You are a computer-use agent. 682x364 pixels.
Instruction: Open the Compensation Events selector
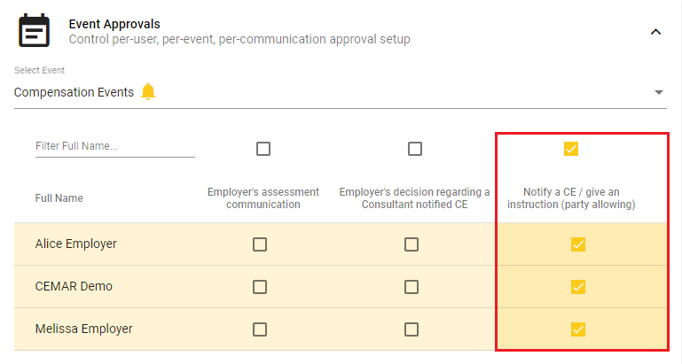click(x=341, y=92)
